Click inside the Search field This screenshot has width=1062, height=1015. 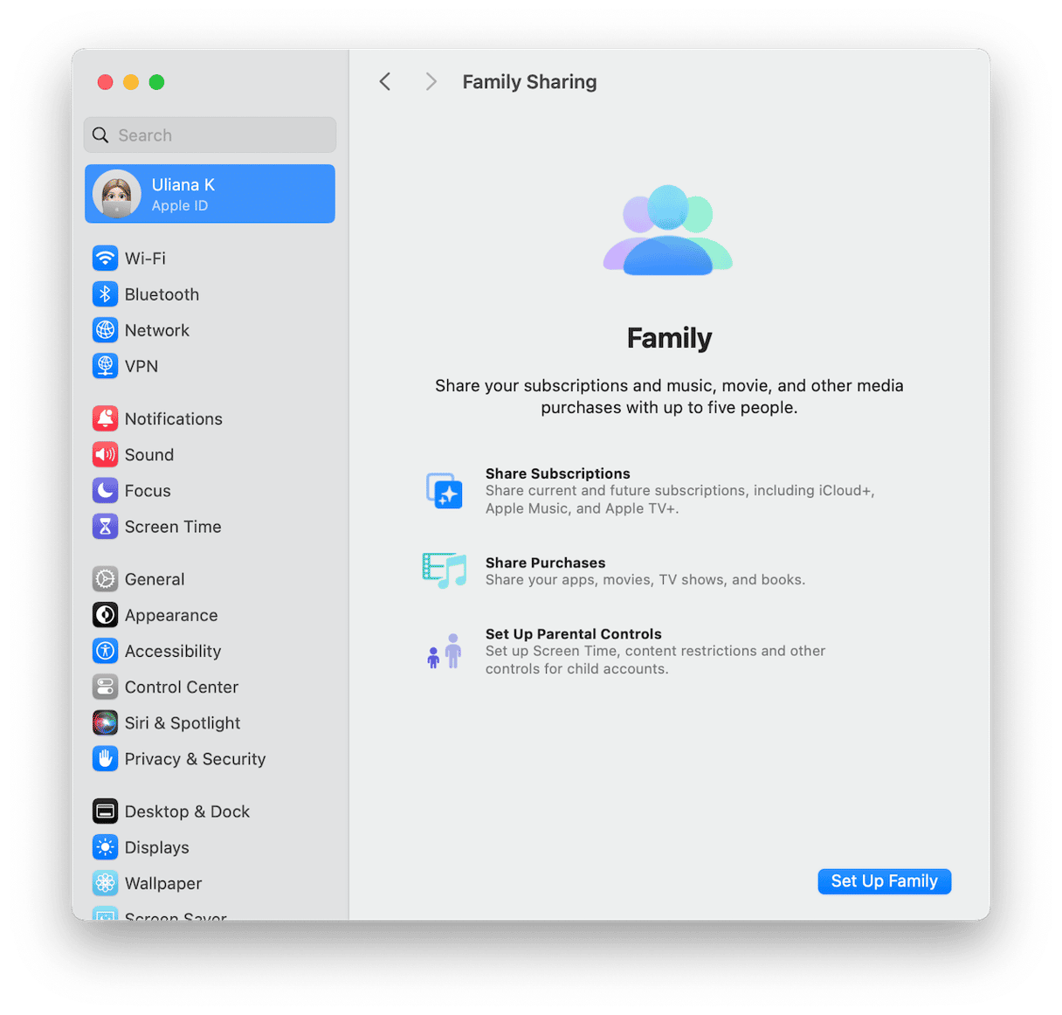tap(210, 135)
